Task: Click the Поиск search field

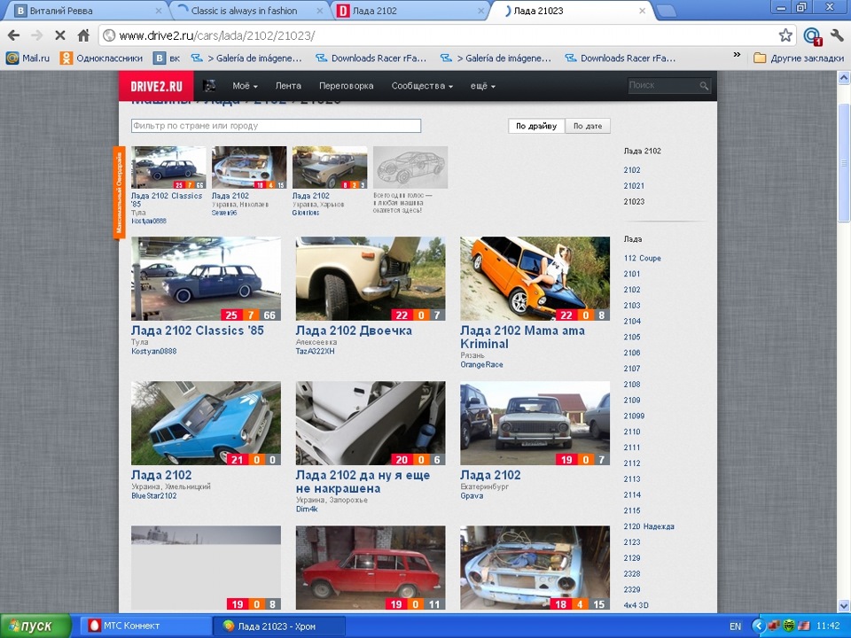Action: coord(663,85)
